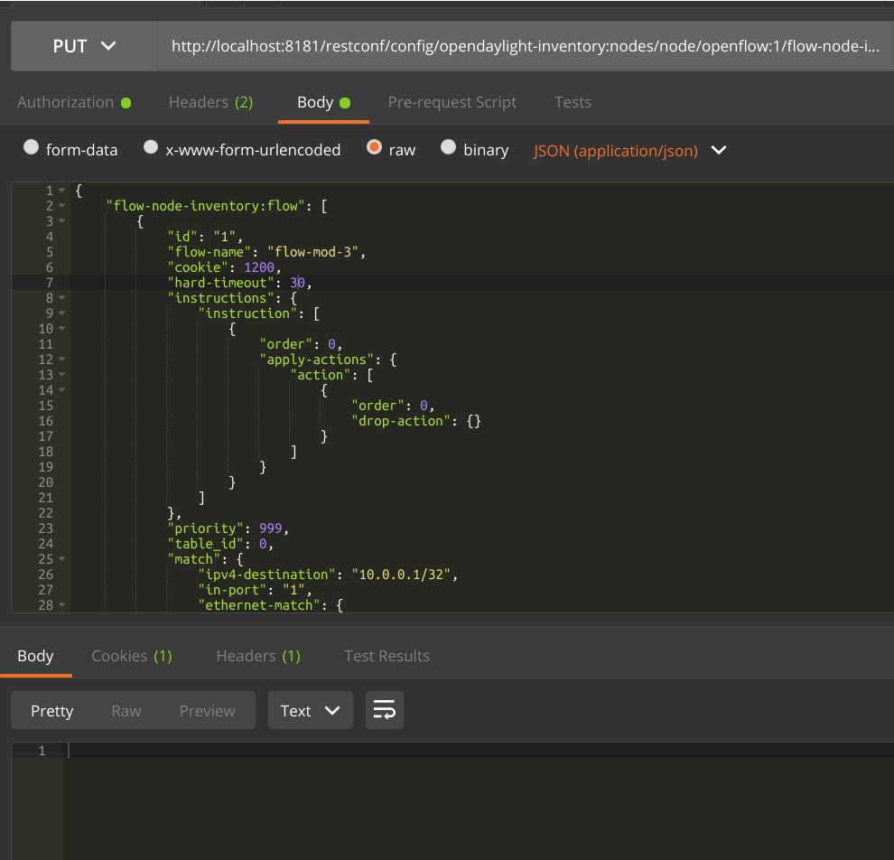
Task: Select the x-www-form-urlencoded radio option
Action: point(151,148)
